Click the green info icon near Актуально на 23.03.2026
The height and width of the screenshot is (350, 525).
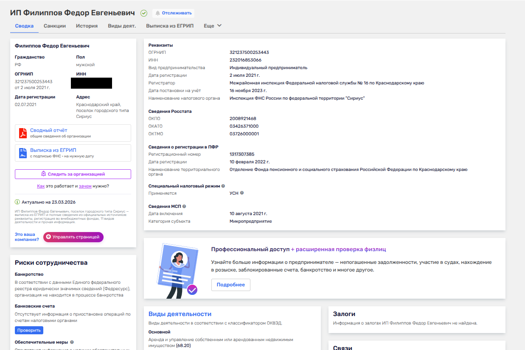(17, 202)
